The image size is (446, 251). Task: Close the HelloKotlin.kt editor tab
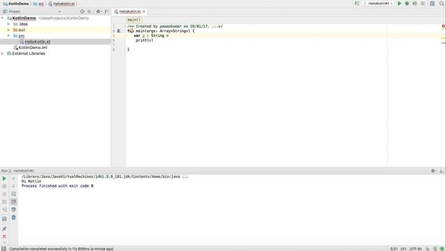(x=144, y=11)
